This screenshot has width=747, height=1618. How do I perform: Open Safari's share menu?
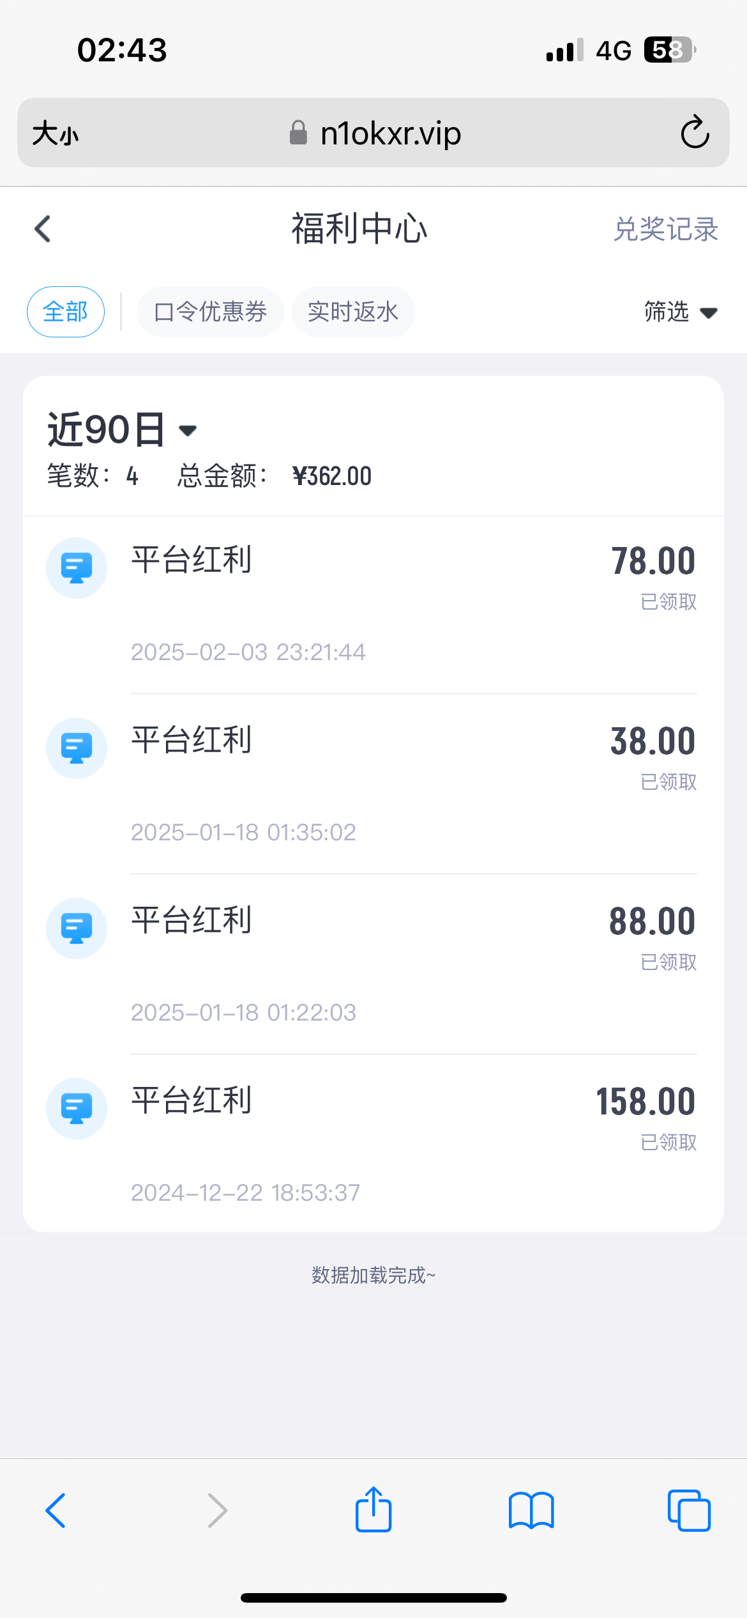pyautogui.click(x=373, y=1511)
